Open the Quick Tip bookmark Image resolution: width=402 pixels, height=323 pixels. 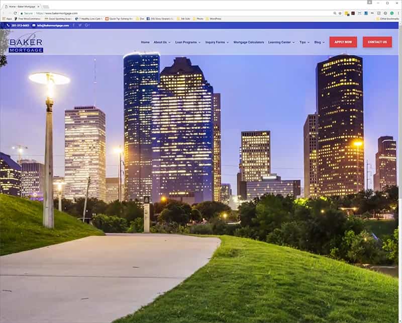(119, 19)
